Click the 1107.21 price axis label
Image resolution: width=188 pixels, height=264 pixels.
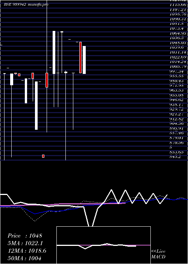click(x=178, y=10)
